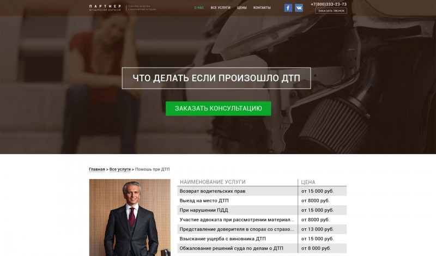
Task: Select the При нарушении ПДД service row
Action: [x=262, y=210]
